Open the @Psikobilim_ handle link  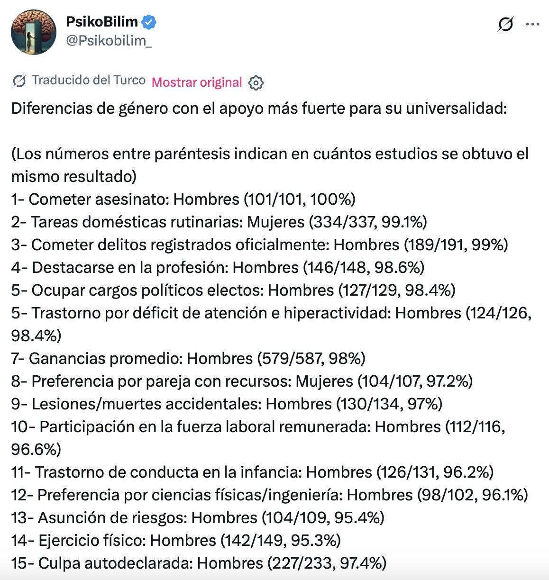point(109,41)
